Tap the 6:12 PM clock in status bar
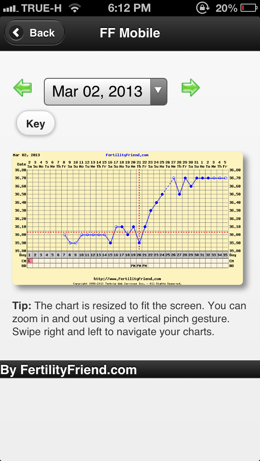 click(x=130, y=8)
